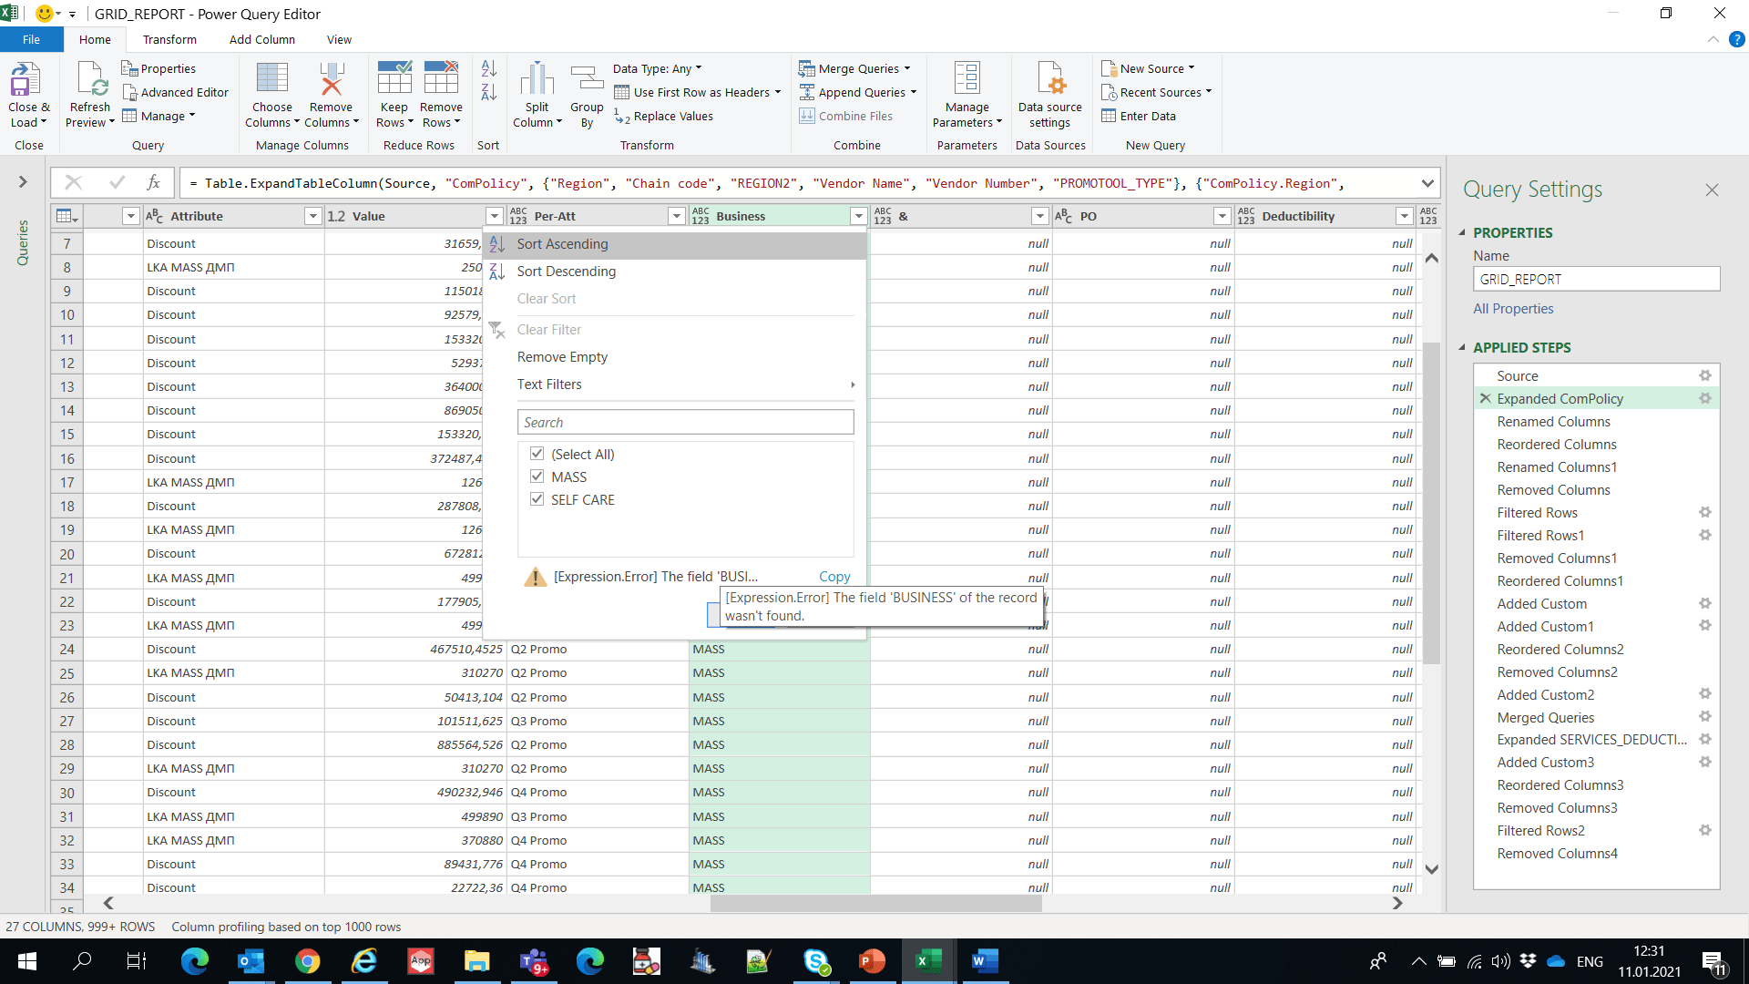The width and height of the screenshot is (1749, 984).
Task: Click the Copy link beside the error
Action: [x=834, y=577]
